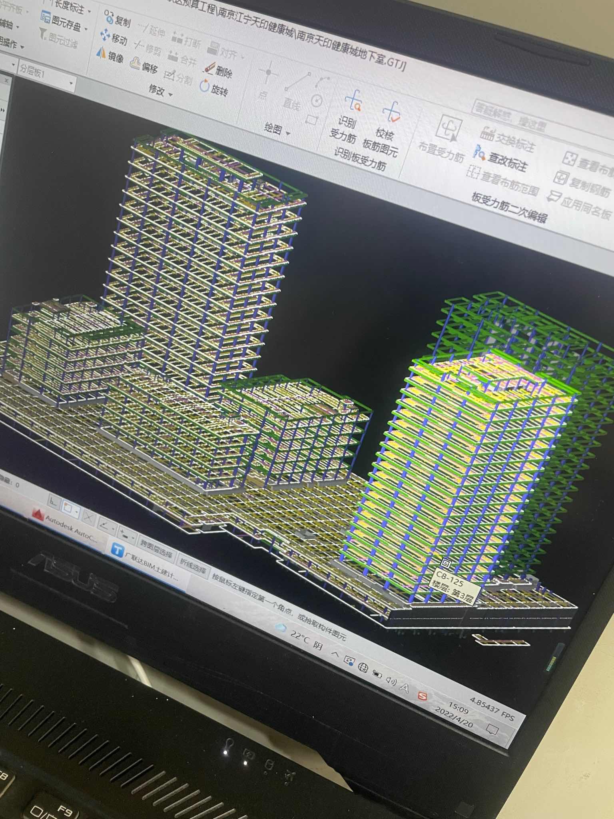This screenshot has width=614, height=819.
Task: Select the 旋转 (Rotate) tool
Action: point(214,88)
